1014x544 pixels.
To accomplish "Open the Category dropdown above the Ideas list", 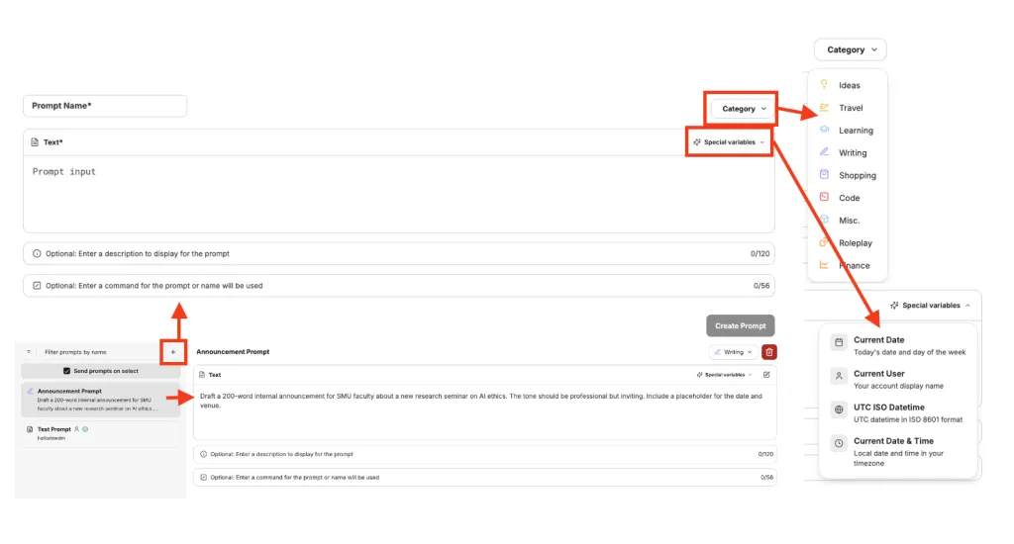I will pos(851,49).
